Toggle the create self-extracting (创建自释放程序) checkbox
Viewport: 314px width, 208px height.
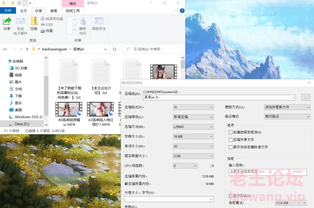[231, 132]
